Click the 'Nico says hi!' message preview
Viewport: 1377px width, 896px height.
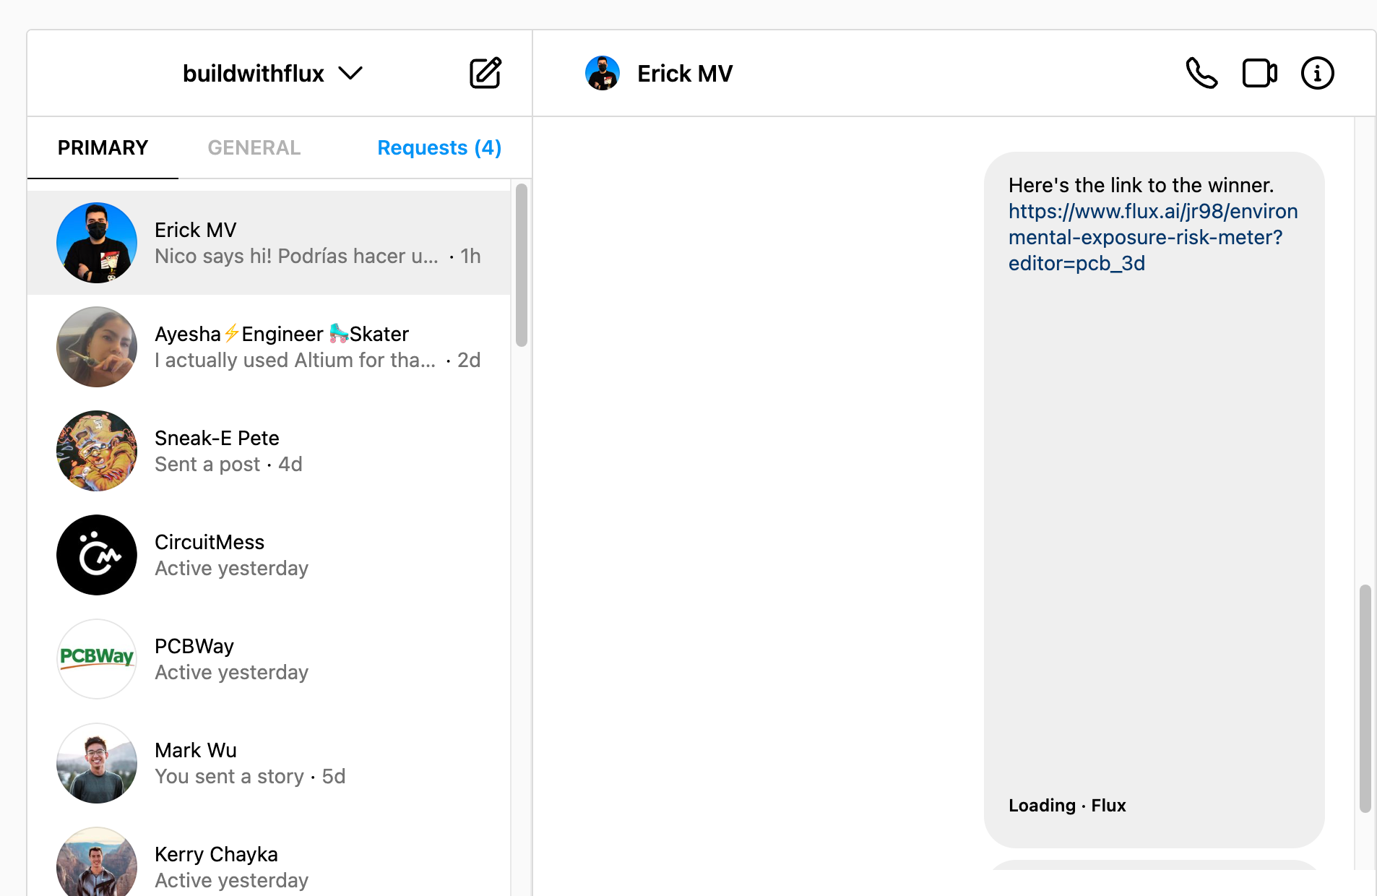[x=296, y=256]
